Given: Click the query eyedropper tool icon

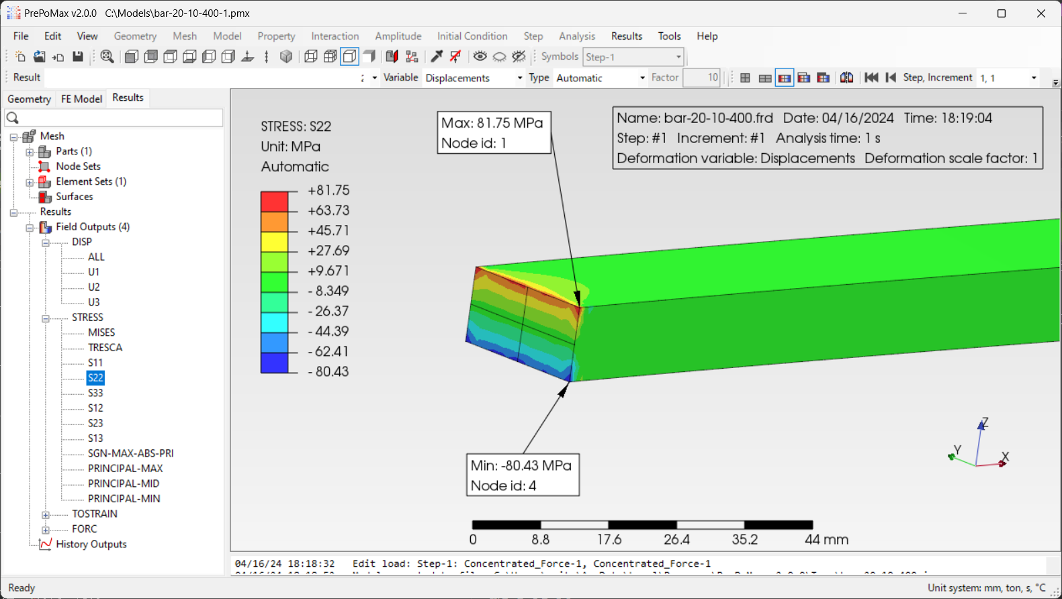Looking at the screenshot, I should [437, 56].
